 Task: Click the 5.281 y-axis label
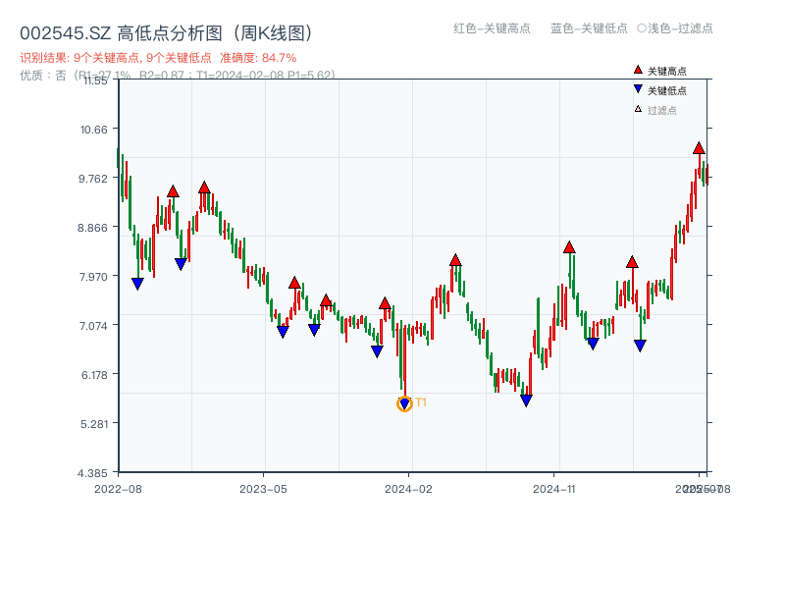coord(94,424)
